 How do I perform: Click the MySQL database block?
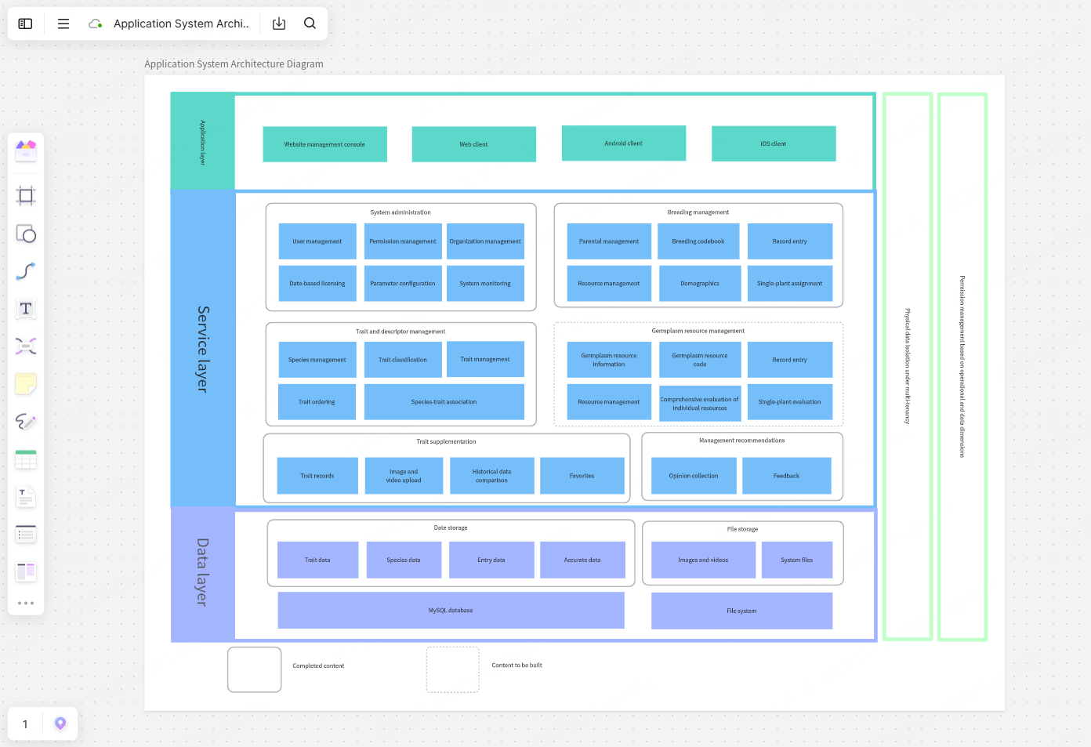451,611
